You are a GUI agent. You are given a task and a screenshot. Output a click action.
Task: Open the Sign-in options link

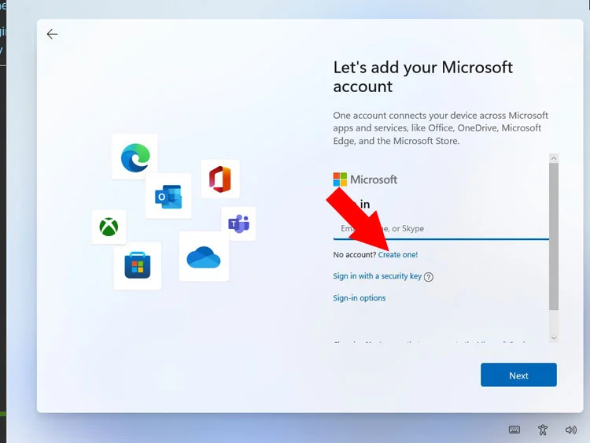point(360,298)
